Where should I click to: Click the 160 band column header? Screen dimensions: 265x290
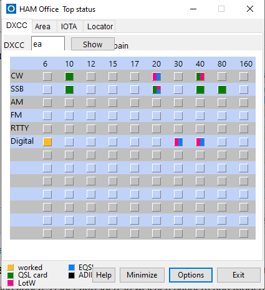click(x=246, y=64)
